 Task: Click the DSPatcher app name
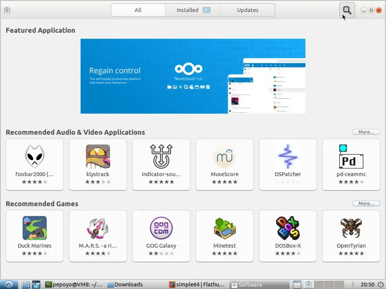pyautogui.click(x=288, y=174)
